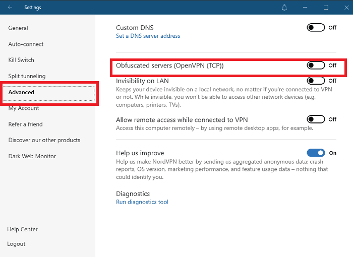This screenshot has width=353, height=257.
Task: Disable the Help us improve toggle
Action: (316, 153)
